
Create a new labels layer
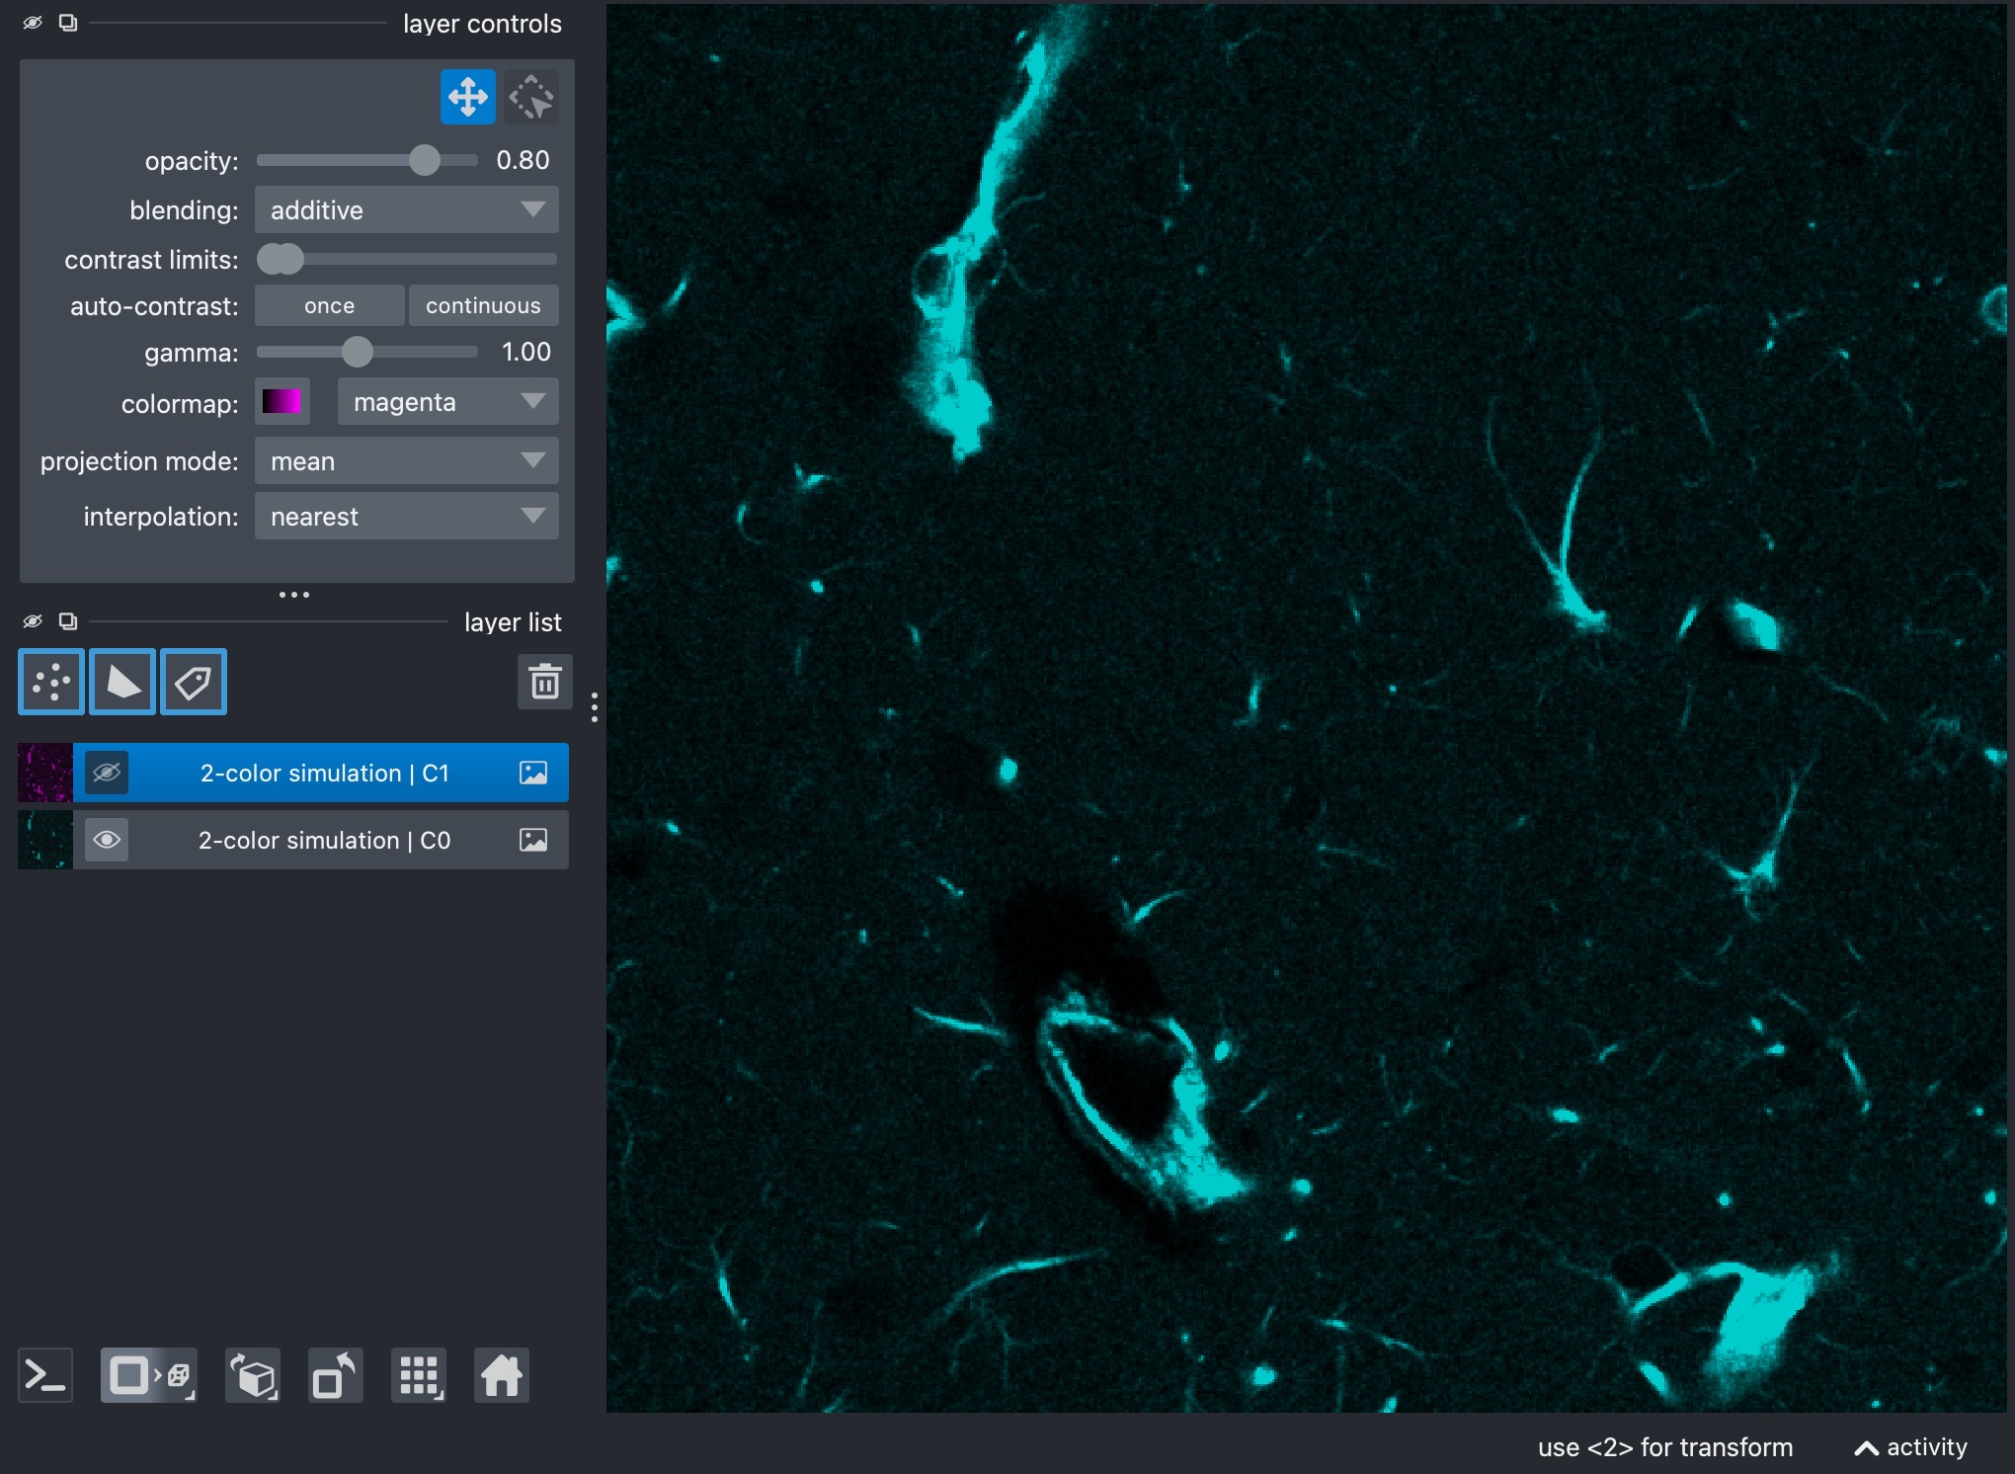pos(194,682)
